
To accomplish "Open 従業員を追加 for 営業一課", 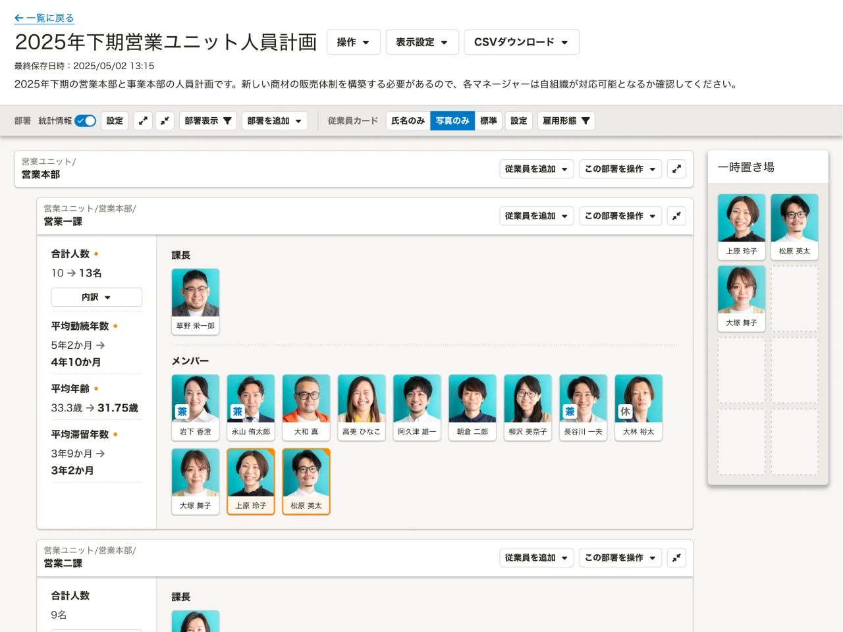I will coord(537,216).
